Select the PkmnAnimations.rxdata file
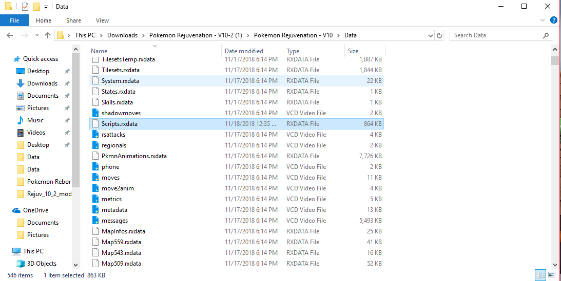Viewport: 561px width, 281px height. click(x=134, y=156)
